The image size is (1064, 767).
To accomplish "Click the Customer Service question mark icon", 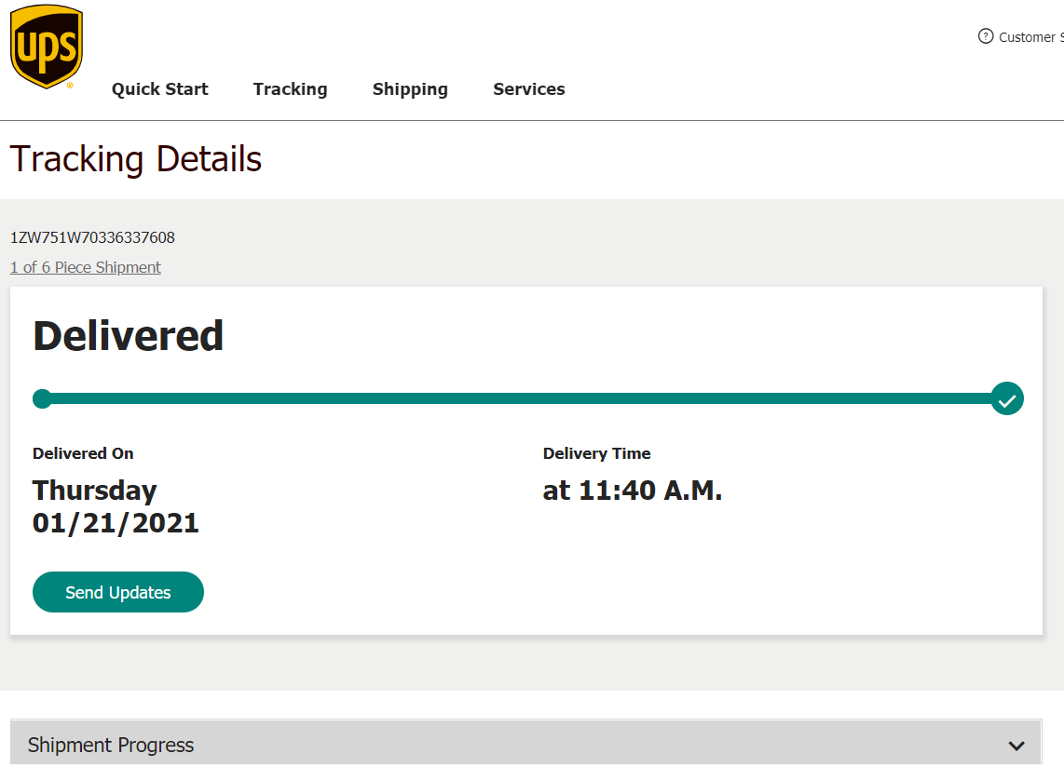I will [x=986, y=36].
